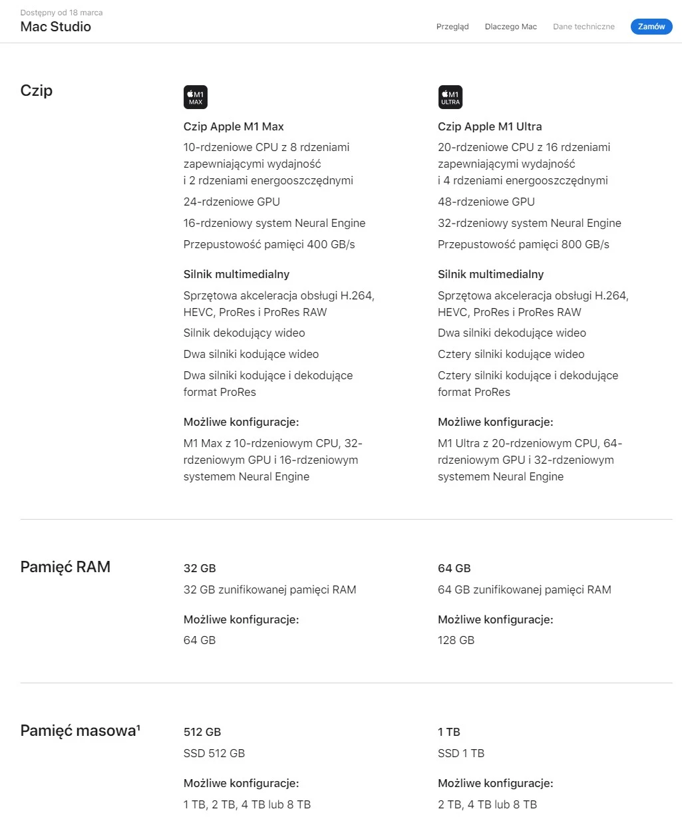The image size is (682, 829).
Task: Click the Pamięć RAM section heading
Action: 65,567
